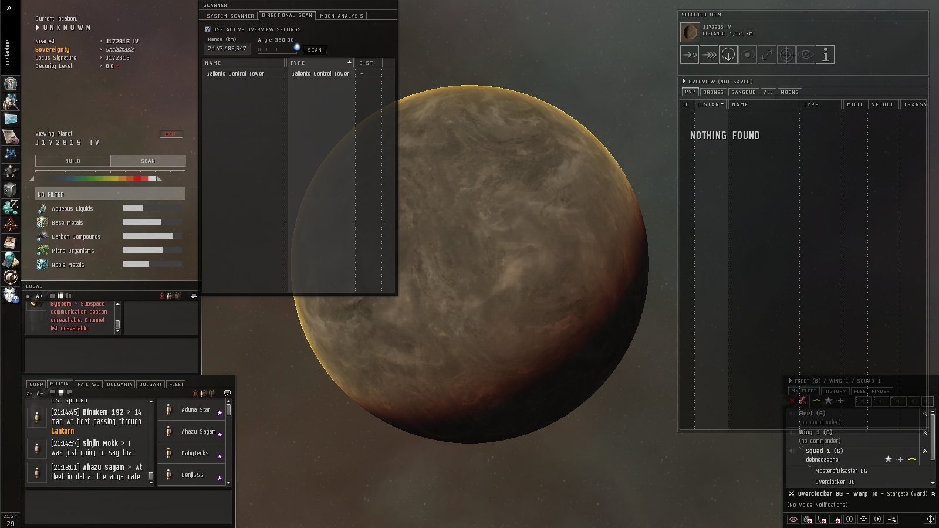The image size is (939, 528).
Task: Select the Moons overview tab
Action: [789, 92]
